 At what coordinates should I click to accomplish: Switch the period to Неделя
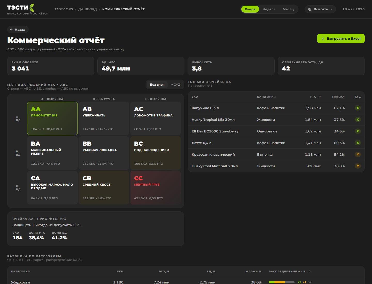(269, 9)
